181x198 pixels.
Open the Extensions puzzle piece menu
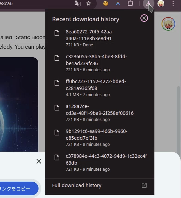click(x=130, y=3)
